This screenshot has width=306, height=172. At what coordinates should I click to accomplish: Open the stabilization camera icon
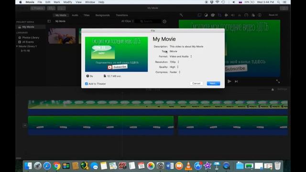pos(226,15)
